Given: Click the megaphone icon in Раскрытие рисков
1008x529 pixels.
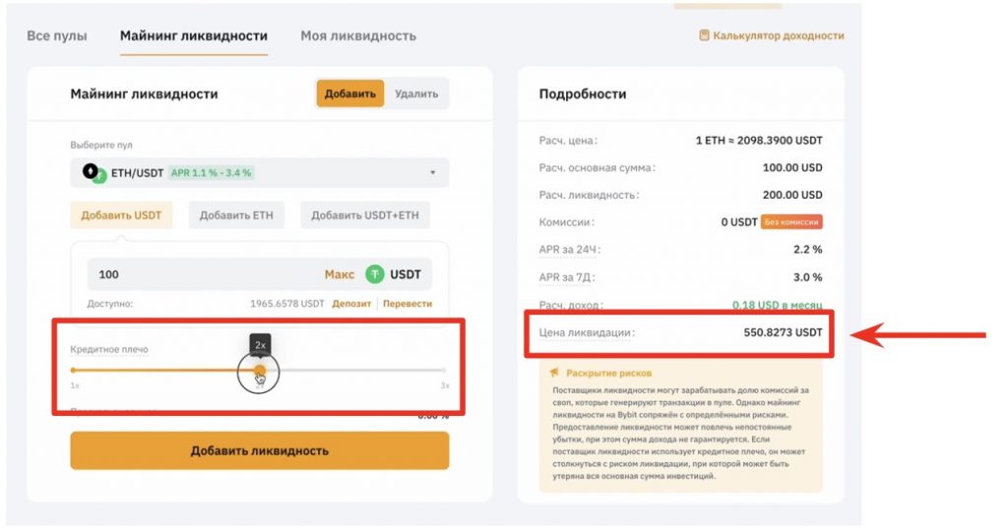Looking at the screenshot, I should coord(555,373).
